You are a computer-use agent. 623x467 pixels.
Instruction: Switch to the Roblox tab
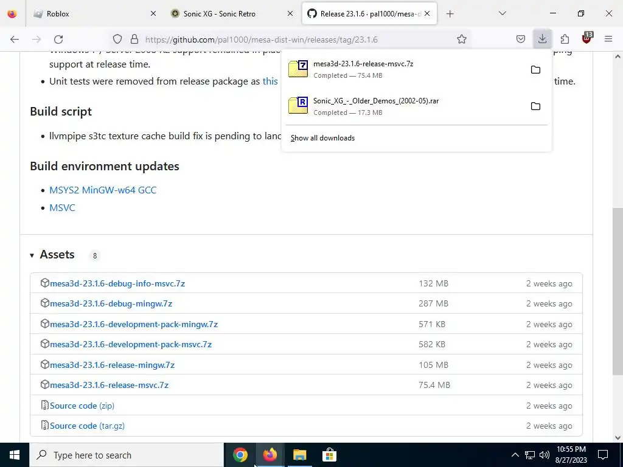[96, 14]
